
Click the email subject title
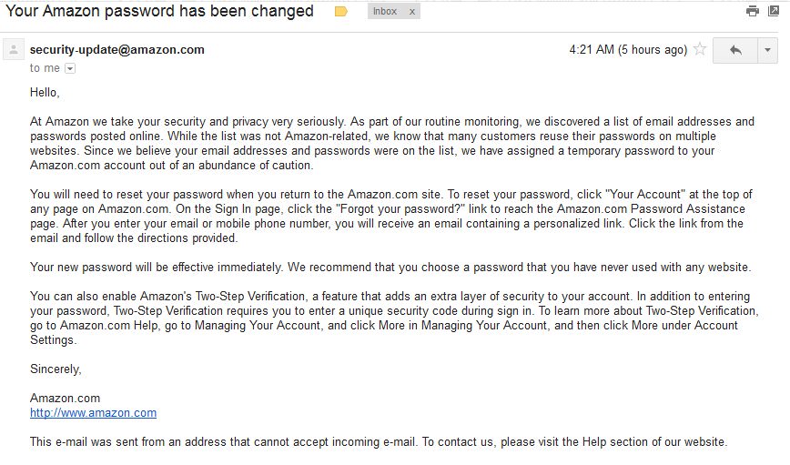click(160, 12)
